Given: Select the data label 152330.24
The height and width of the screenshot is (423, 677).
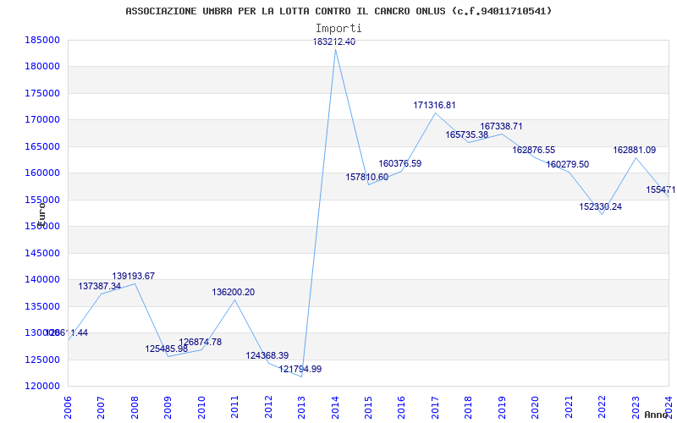Looking at the screenshot, I should coord(601,206).
